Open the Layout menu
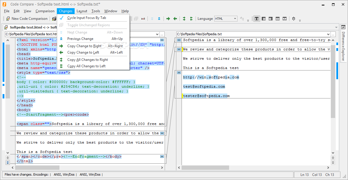The height and width of the screenshot is (180, 348). pyautogui.click(x=82, y=11)
